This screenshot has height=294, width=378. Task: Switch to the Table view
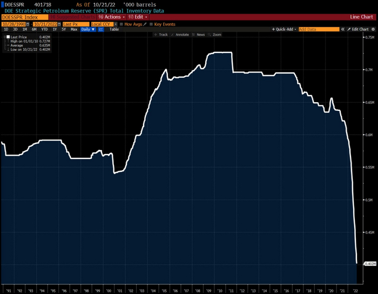click(x=114, y=29)
